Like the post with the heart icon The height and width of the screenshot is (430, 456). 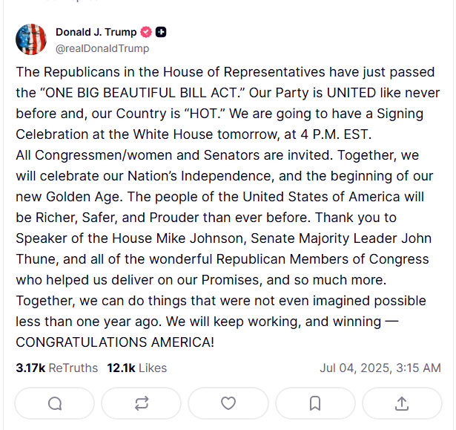pyautogui.click(x=228, y=403)
